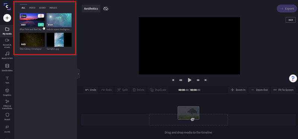The height and width of the screenshot is (139, 298).
Task: Click Redo in the timeline toolbar
Action: tap(107, 90)
